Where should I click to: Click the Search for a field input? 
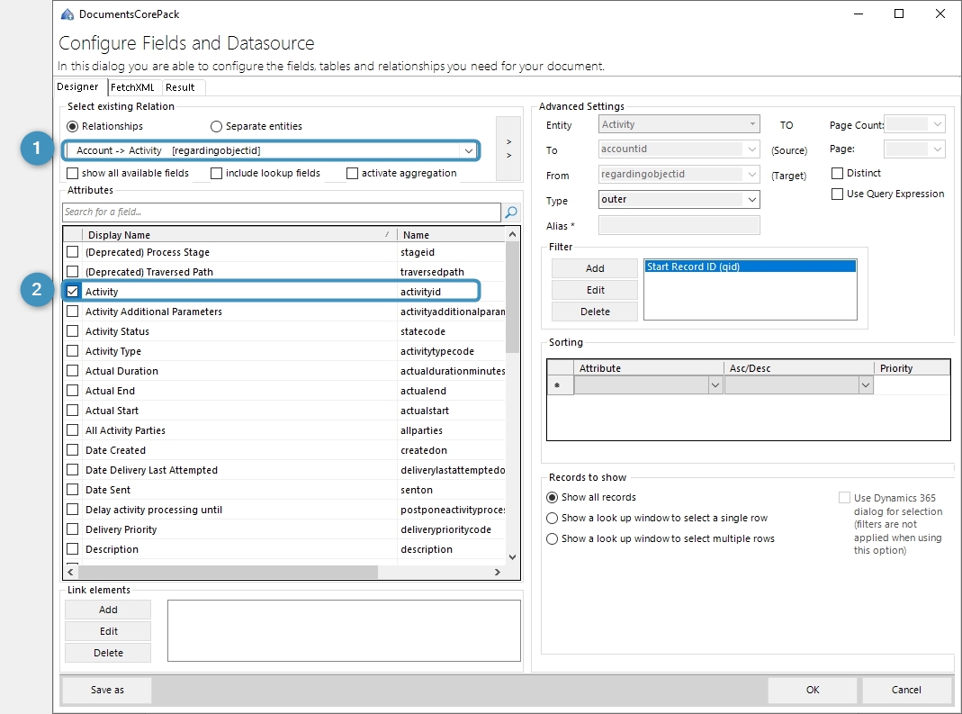tap(282, 212)
